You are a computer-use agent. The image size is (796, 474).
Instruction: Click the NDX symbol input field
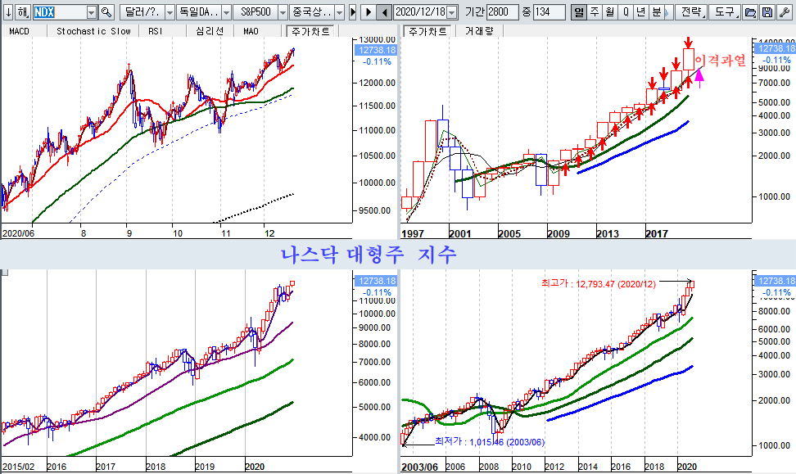60,12
